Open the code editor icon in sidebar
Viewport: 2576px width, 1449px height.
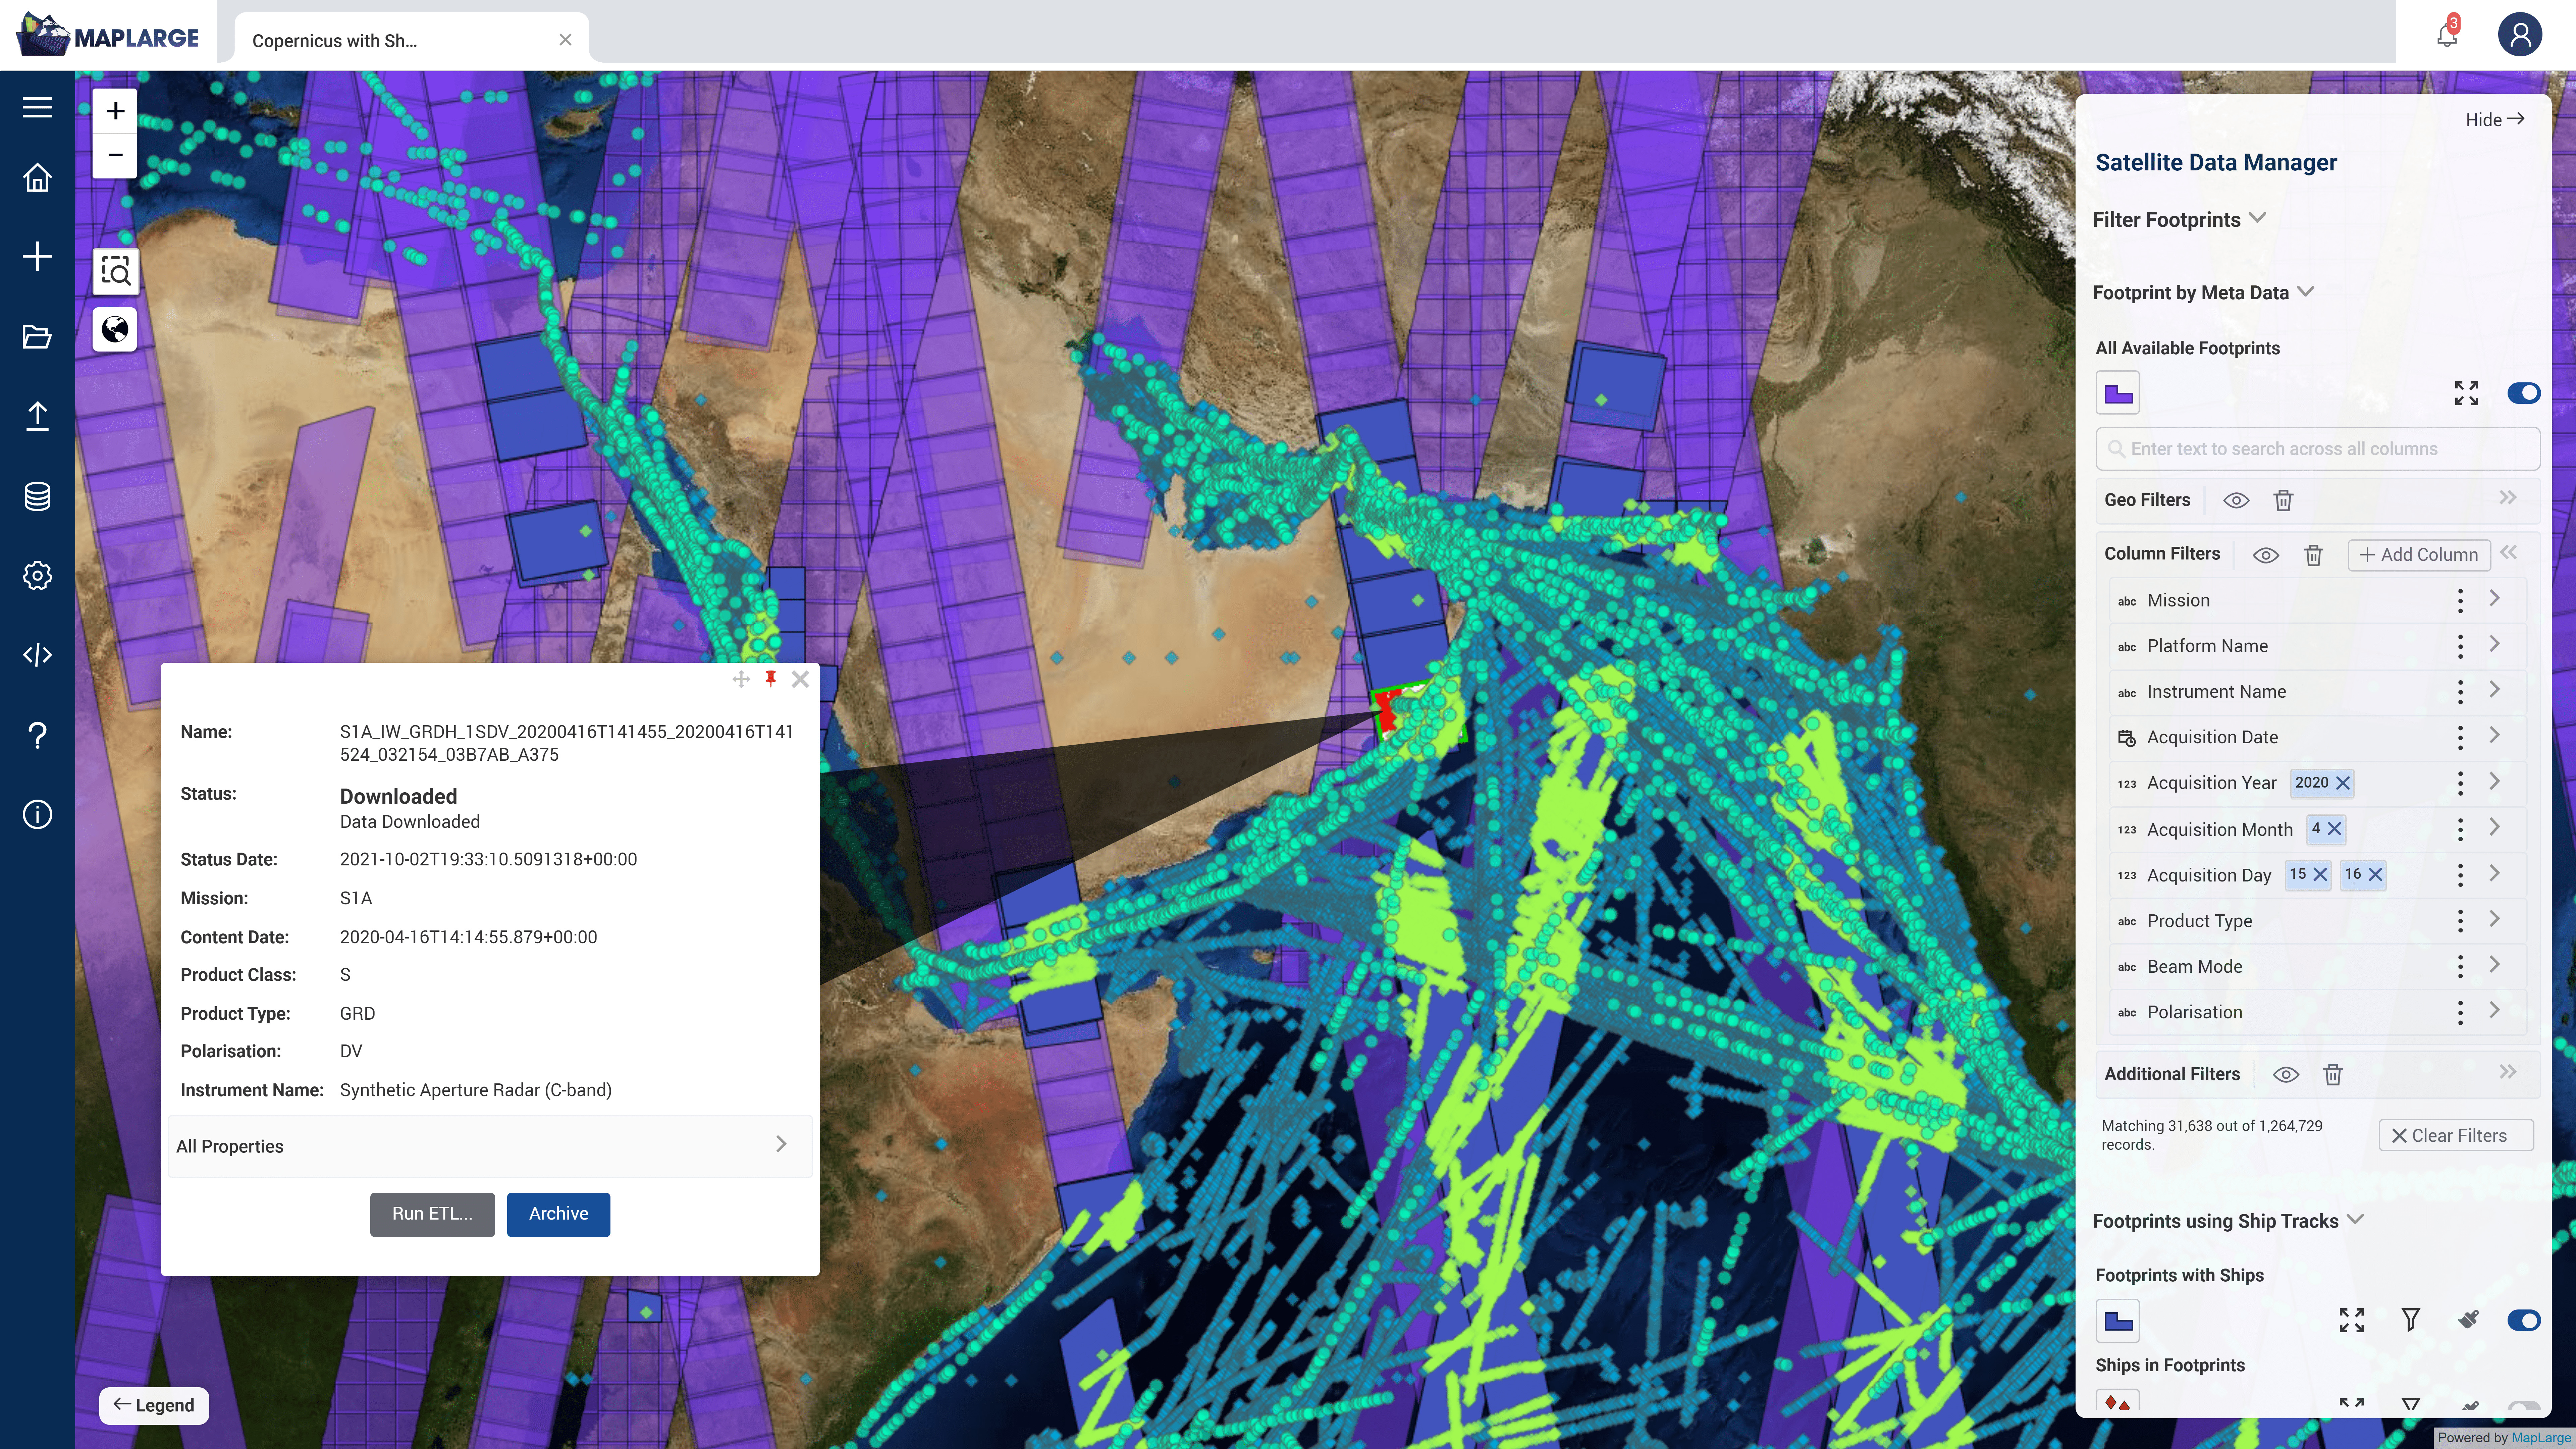click(x=37, y=655)
